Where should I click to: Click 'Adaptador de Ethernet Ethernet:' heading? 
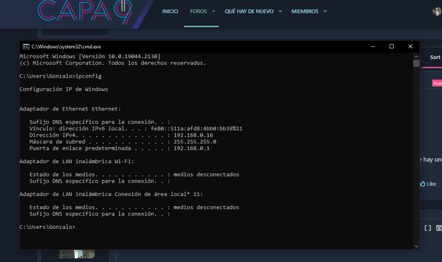click(70, 109)
